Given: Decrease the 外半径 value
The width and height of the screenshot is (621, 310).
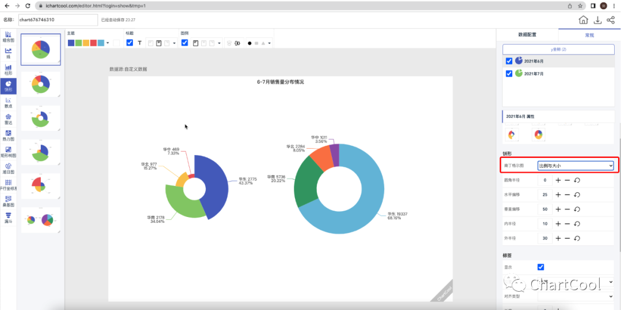Looking at the screenshot, I should point(567,238).
